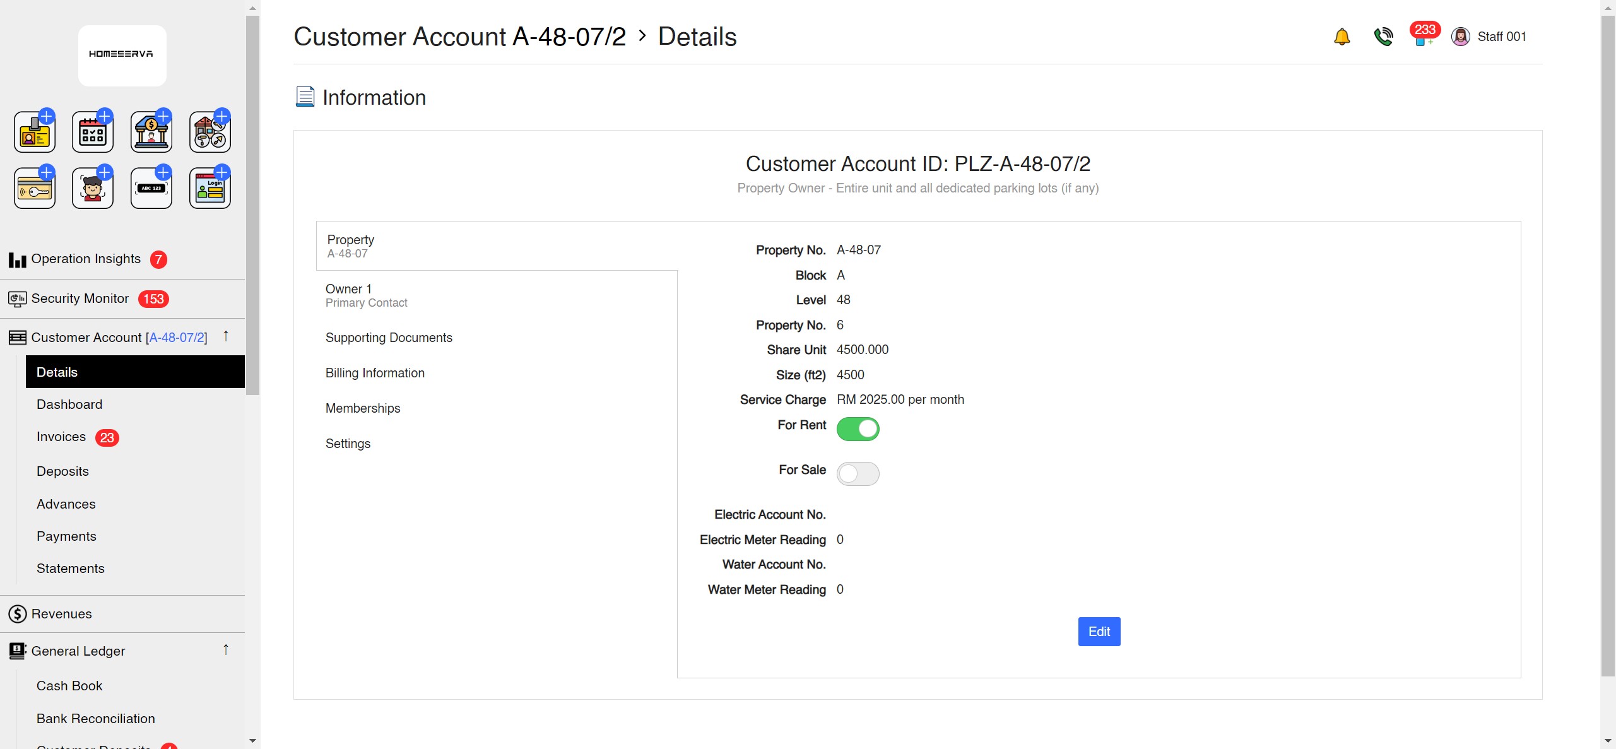
Task: Collapse the General Ledger sidebar section
Action: pyautogui.click(x=226, y=650)
